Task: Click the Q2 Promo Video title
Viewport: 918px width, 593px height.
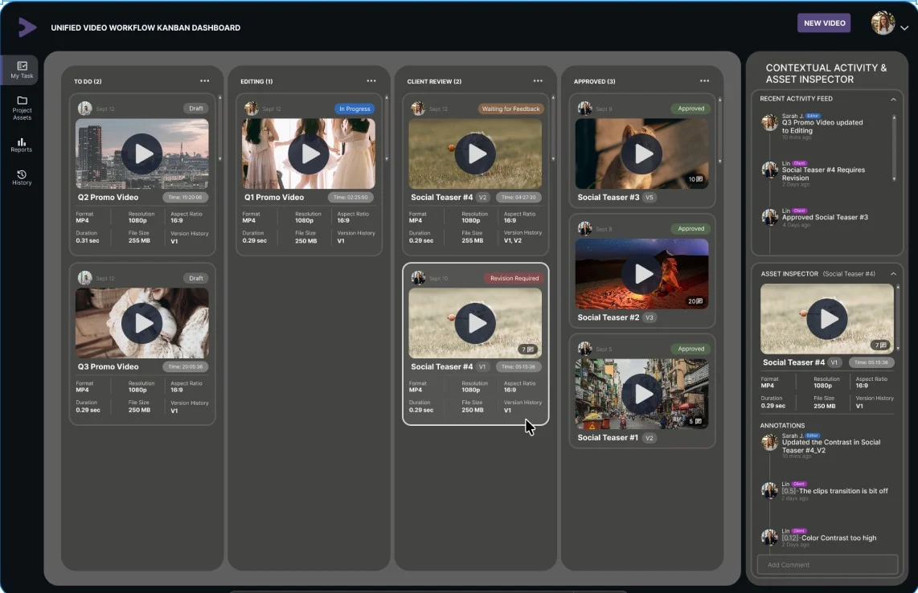Action: click(108, 198)
